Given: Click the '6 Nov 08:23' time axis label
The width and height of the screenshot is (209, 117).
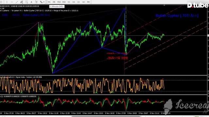Looking at the screenshot, I should coord(20,113).
